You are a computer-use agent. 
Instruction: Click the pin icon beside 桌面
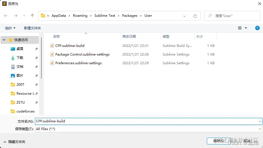(36, 49)
